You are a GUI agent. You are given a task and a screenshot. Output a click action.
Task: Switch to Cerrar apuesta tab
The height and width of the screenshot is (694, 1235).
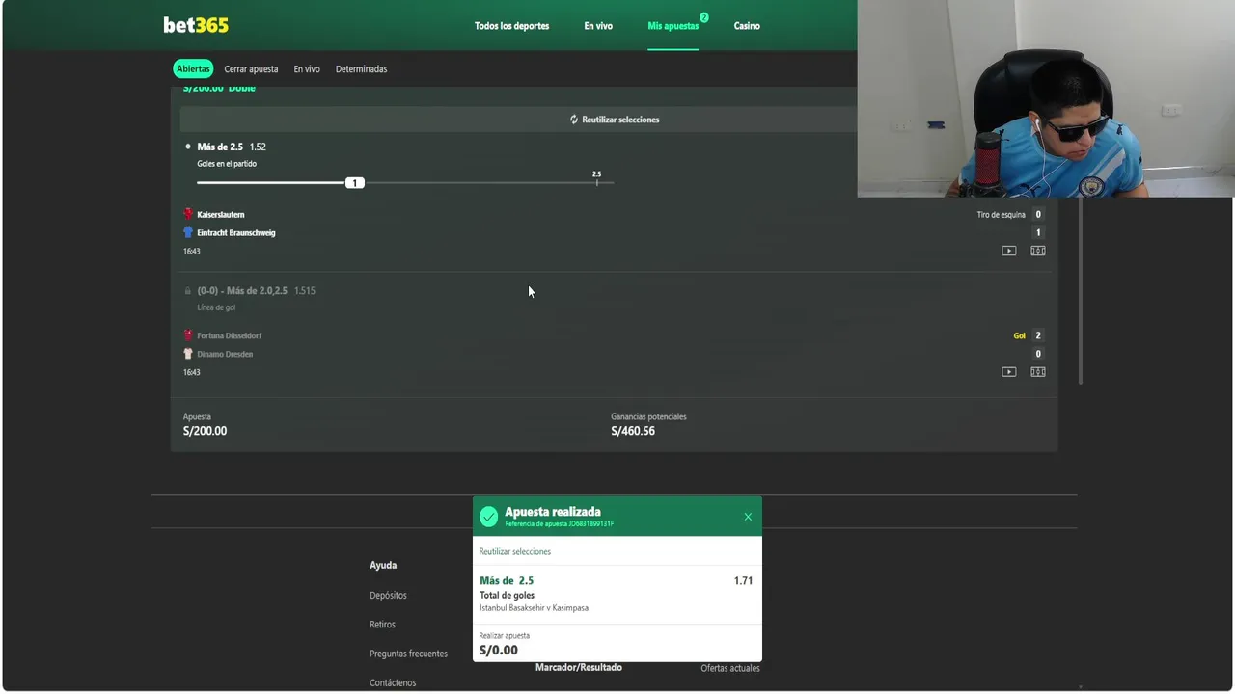(251, 69)
